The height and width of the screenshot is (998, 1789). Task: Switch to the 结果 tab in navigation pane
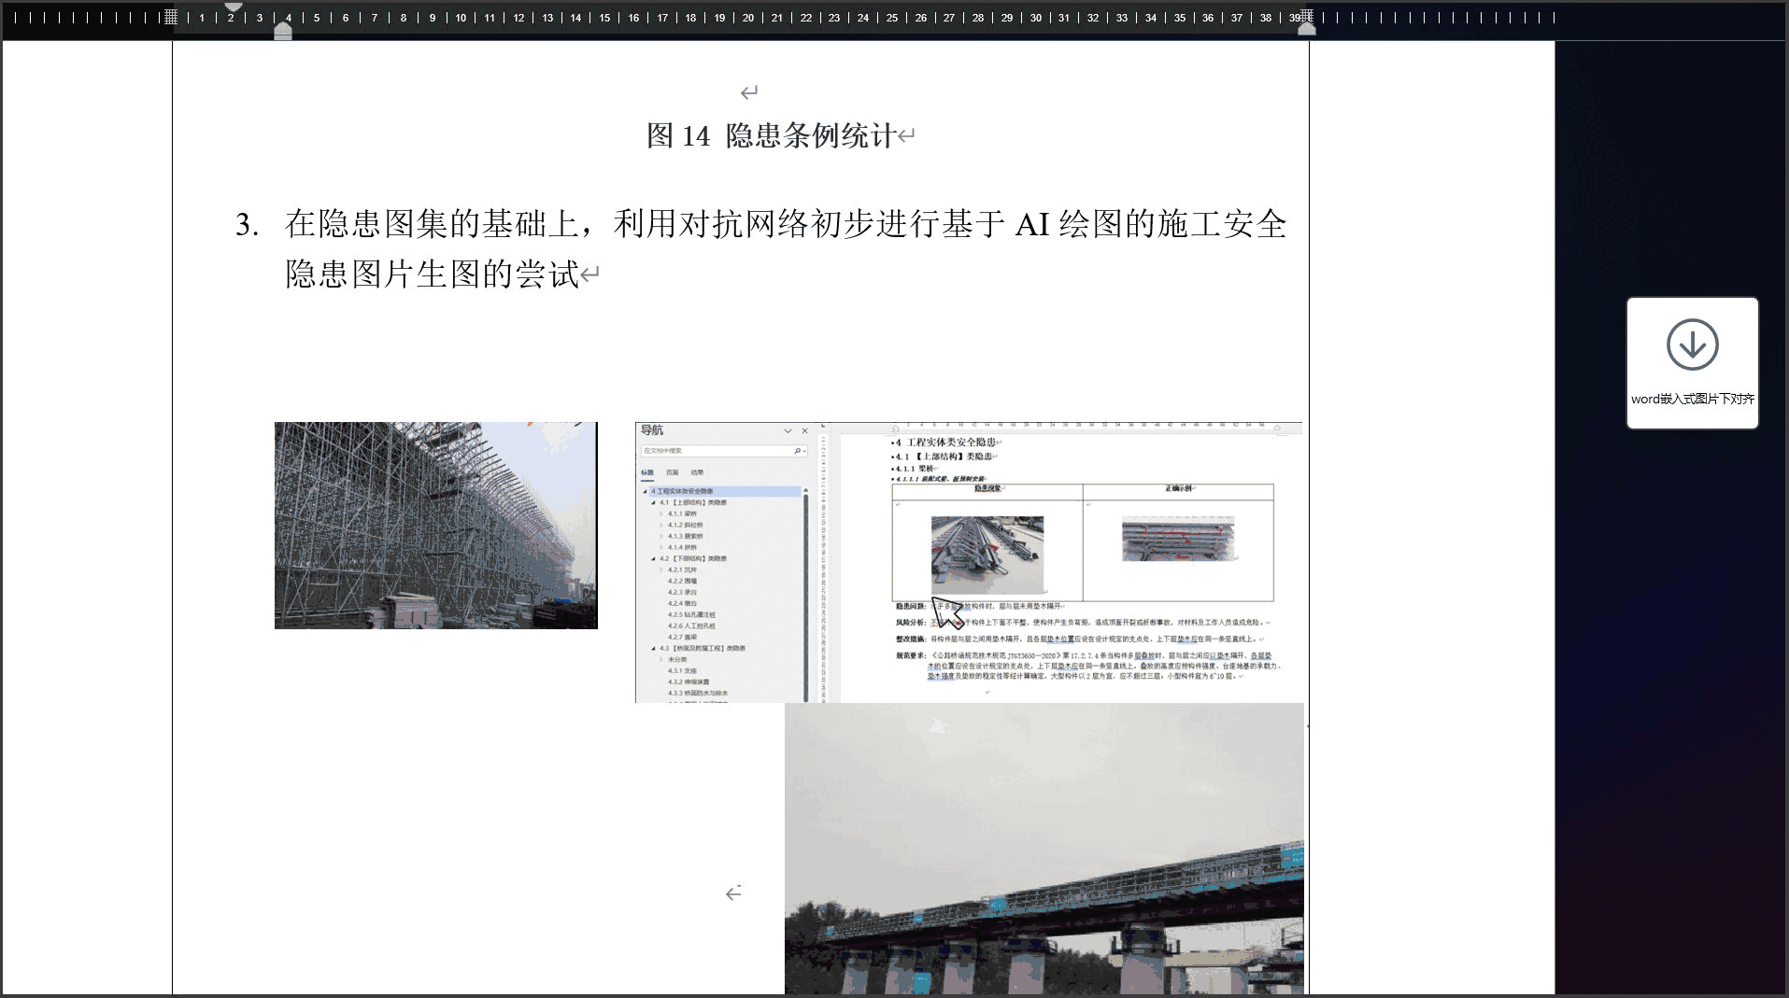pos(697,472)
